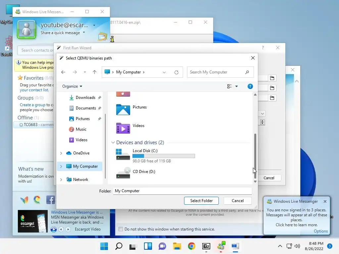Change the view layout icon

click(229, 86)
